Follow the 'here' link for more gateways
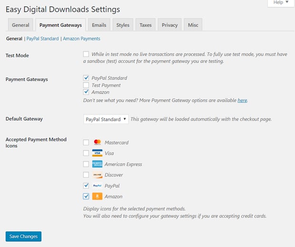The image size is (295, 247). coord(242,100)
